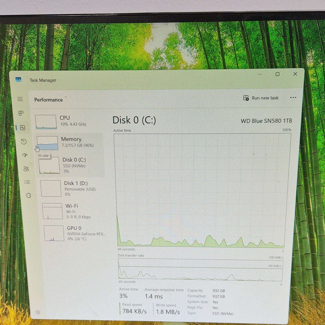Open the Details list icon
The width and height of the screenshot is (325, 325).
click(27, 182)
